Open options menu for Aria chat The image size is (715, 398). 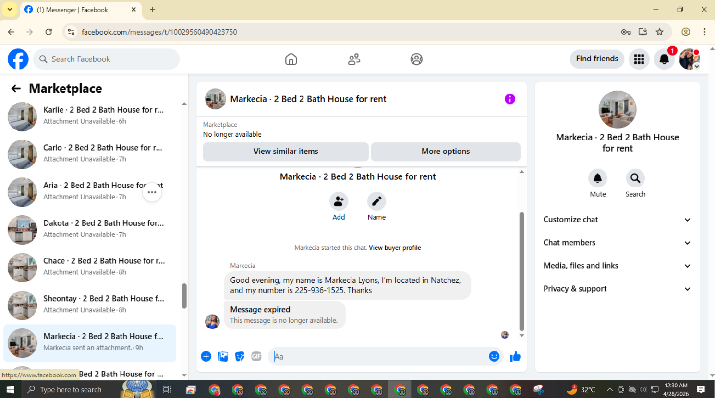coord(152,192)
